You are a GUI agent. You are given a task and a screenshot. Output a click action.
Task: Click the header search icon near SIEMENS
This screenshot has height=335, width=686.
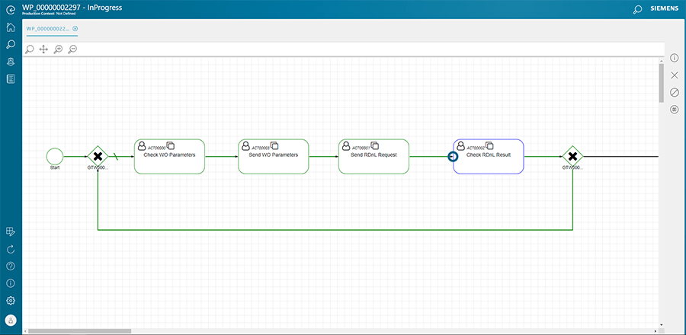(637, 9)
